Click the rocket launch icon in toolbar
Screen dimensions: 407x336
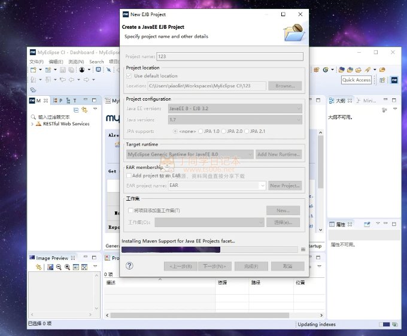click(x=367, y=70)
